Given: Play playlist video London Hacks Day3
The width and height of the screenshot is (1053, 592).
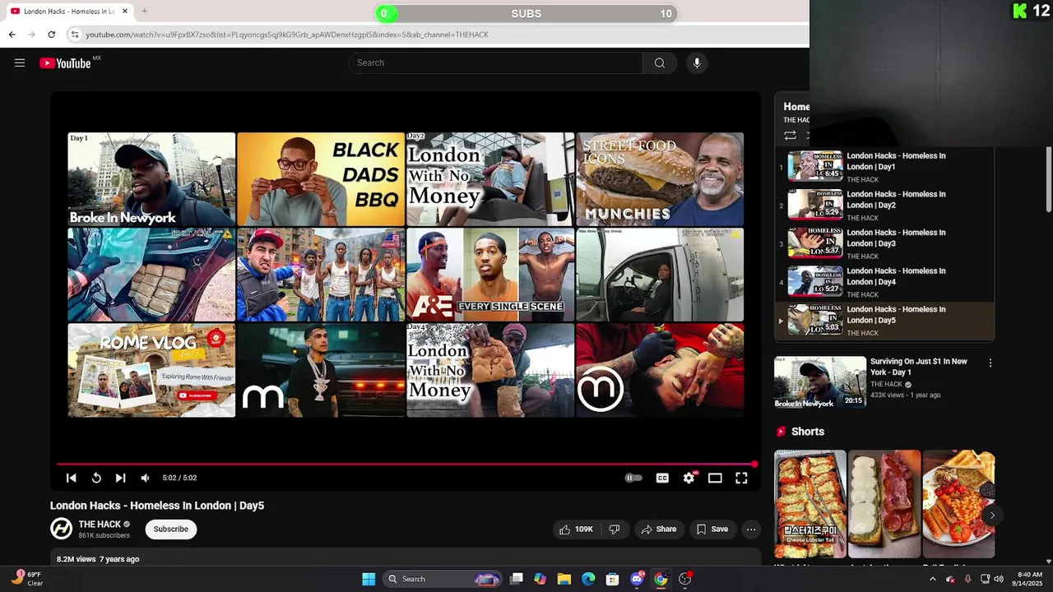Looking at the screenshot, I should point(884,244).
